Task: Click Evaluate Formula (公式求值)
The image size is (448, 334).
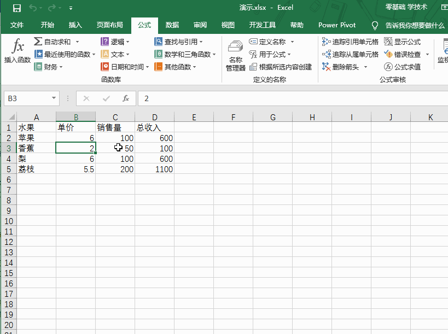Action: [402, 67]
